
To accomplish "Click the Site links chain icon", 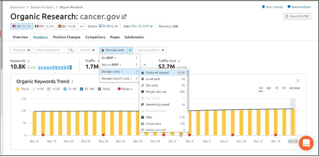I will pyautogui.click(x=143, y=85).
